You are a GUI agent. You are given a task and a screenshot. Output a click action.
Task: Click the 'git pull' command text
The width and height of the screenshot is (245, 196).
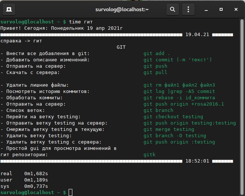pos(156,73)
